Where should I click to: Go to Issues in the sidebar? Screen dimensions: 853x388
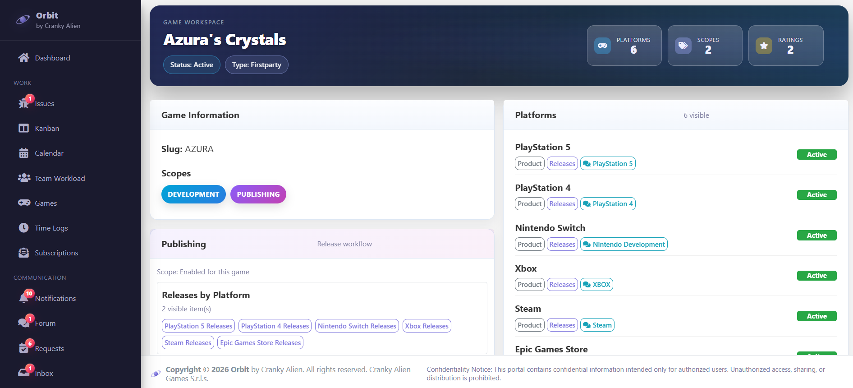pos(70,103)
